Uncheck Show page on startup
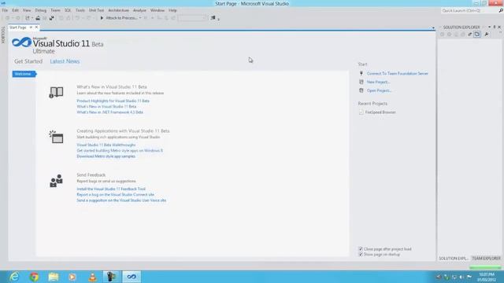Screen dimensions: 504x283 [361, 255]
